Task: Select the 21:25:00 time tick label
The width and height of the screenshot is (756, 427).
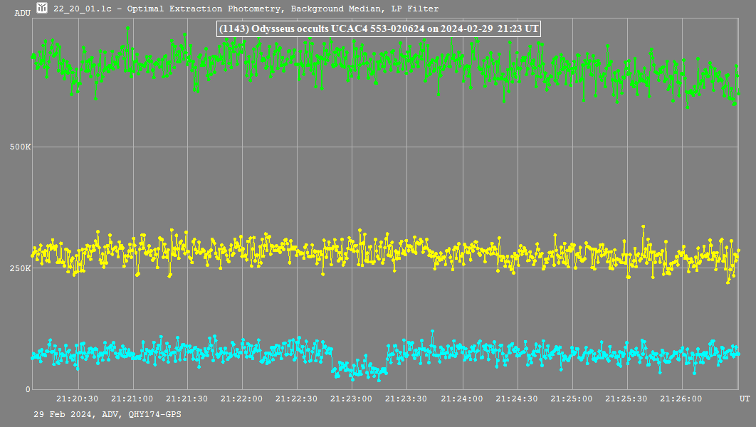Action: [571, 399]
